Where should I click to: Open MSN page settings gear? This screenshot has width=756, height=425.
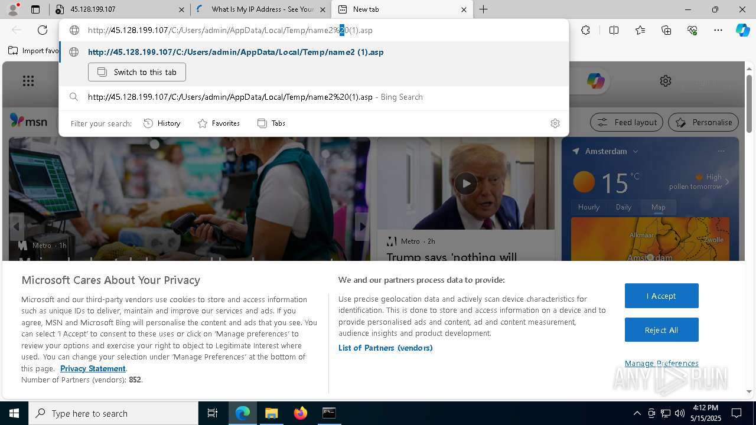pyautogui.click(x=666, y=81)
